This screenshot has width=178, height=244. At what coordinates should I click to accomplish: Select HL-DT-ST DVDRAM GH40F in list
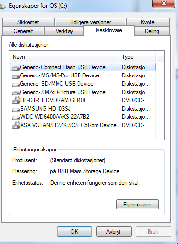[82, 100]
